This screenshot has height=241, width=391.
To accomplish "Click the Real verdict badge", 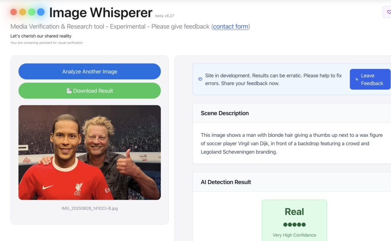I will click(294, 220).
